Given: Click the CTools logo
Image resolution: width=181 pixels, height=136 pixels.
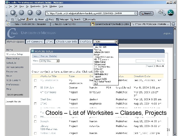Looking at the screenshot, I should pyautogui.click(x=13, y=33).
